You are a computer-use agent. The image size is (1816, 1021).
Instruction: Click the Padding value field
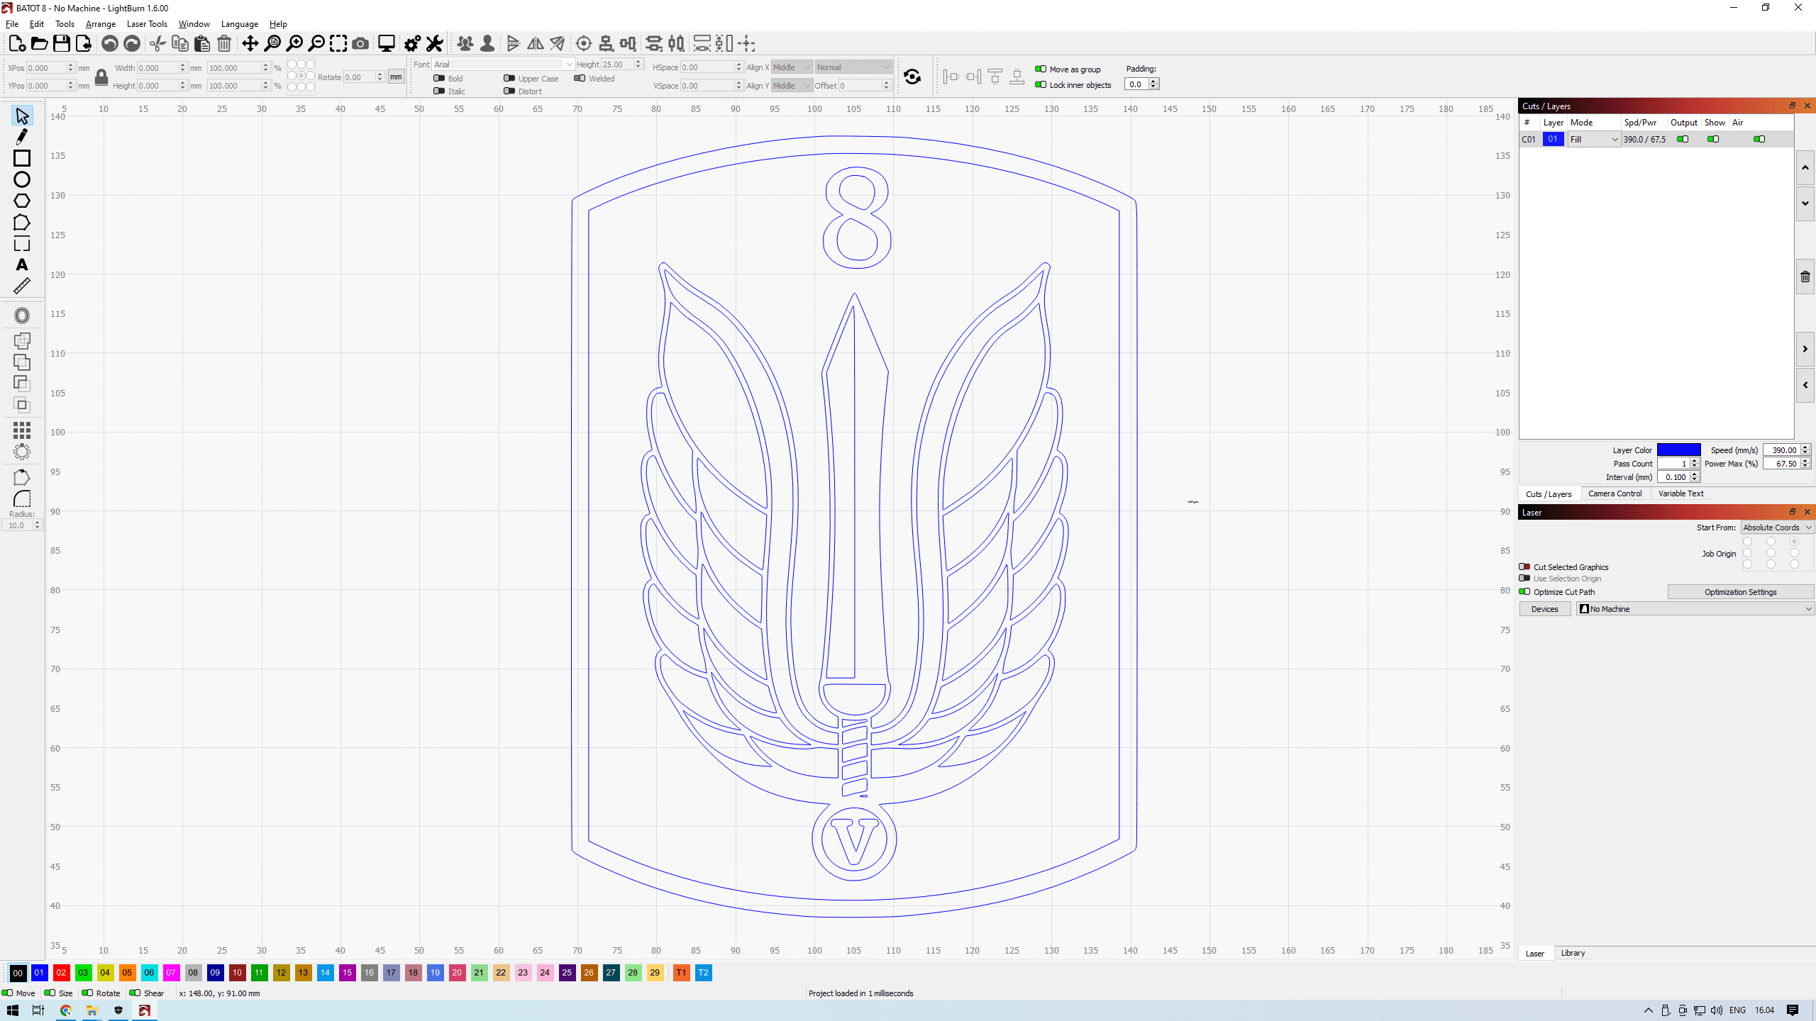[x=1141, y=84]
